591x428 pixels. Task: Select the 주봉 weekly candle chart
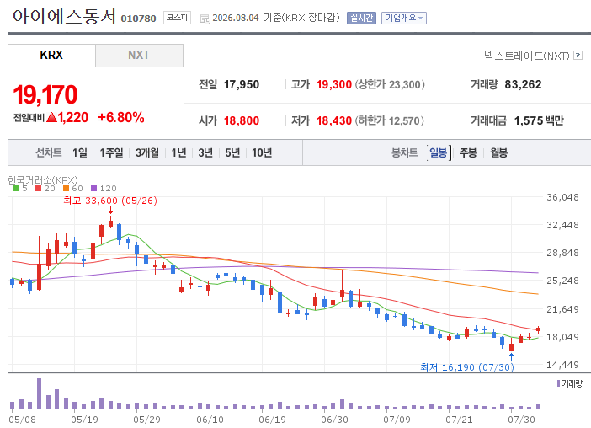tap(468, 152)
